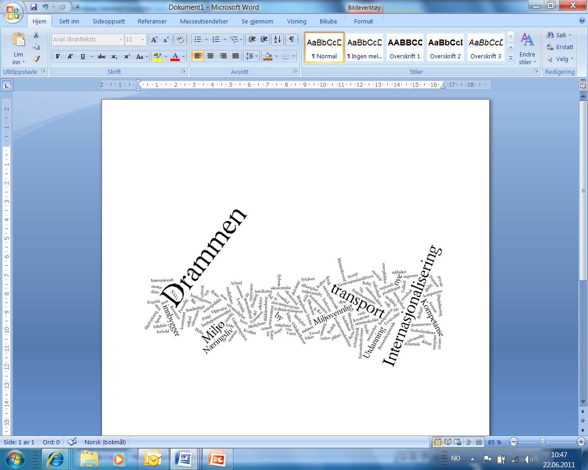Expand the styles gallery more arrow

511,58
